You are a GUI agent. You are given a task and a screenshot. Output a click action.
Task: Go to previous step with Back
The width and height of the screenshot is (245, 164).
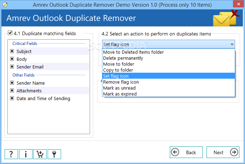coord(186,152)
